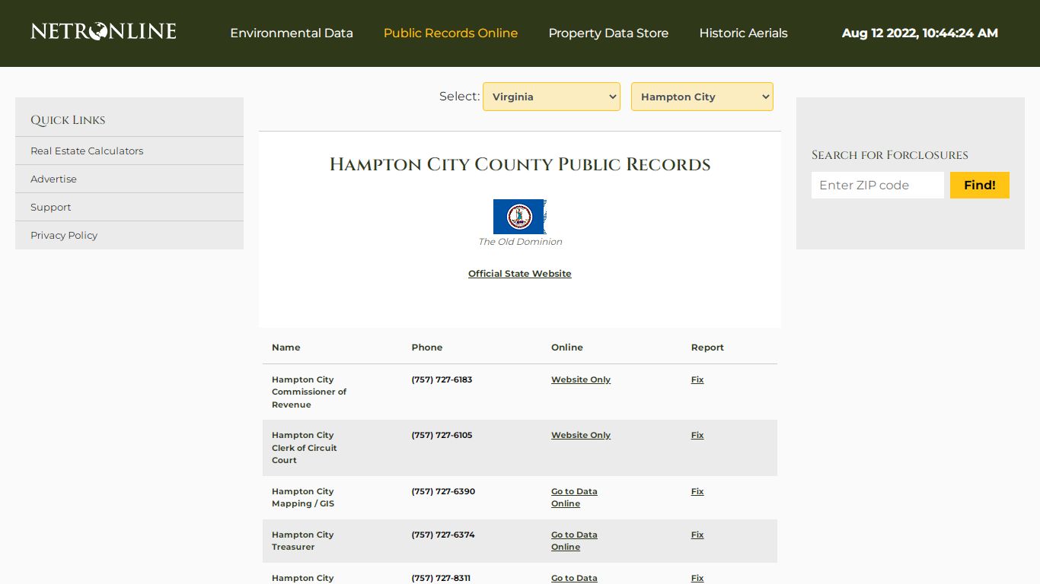
Task: Click Fix for Mapping / GIS row
Action: (697, 491)
